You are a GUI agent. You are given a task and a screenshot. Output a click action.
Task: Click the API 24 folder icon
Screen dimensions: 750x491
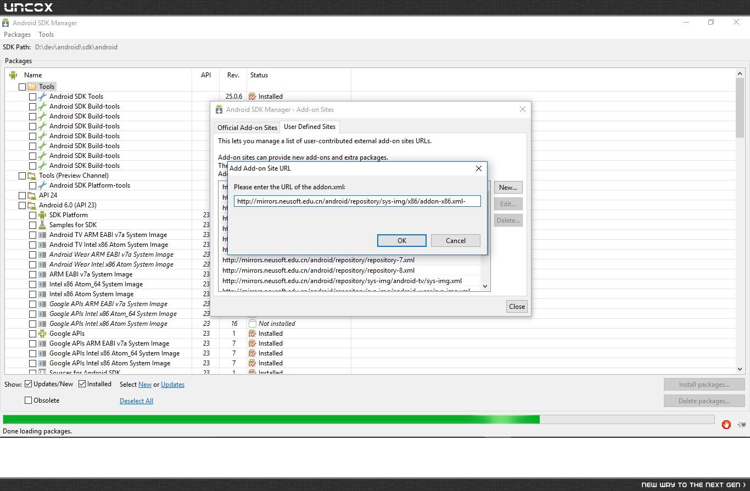click(32, 195)
